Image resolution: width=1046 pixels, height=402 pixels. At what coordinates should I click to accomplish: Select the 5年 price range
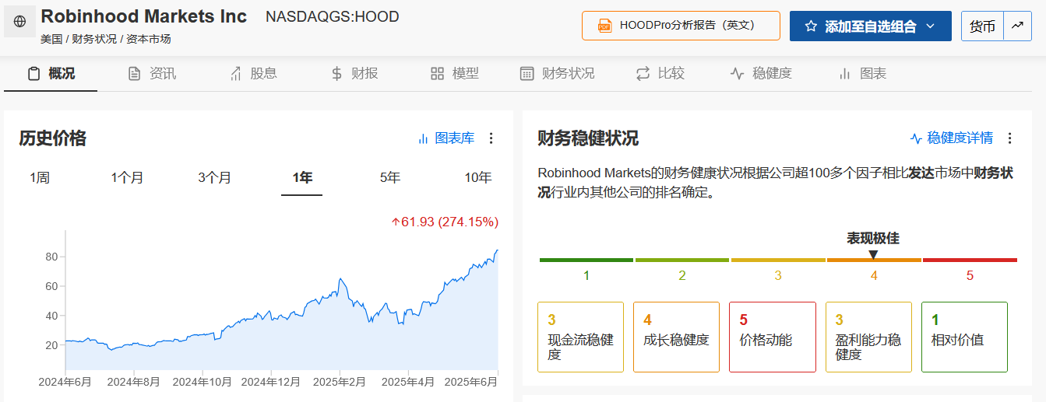(x=390, y=178)
